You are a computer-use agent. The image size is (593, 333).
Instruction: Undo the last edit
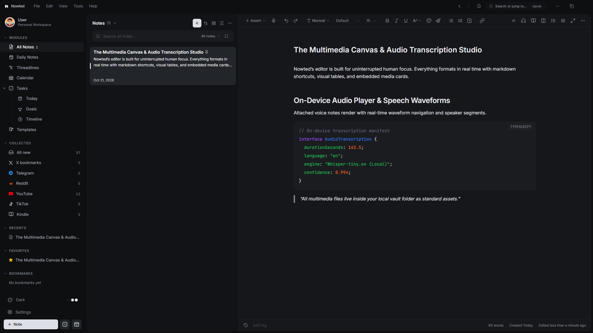pyautogui.click(x=286, y=21)
